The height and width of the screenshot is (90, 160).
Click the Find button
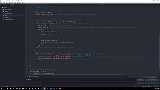click(x=140, y=80)
